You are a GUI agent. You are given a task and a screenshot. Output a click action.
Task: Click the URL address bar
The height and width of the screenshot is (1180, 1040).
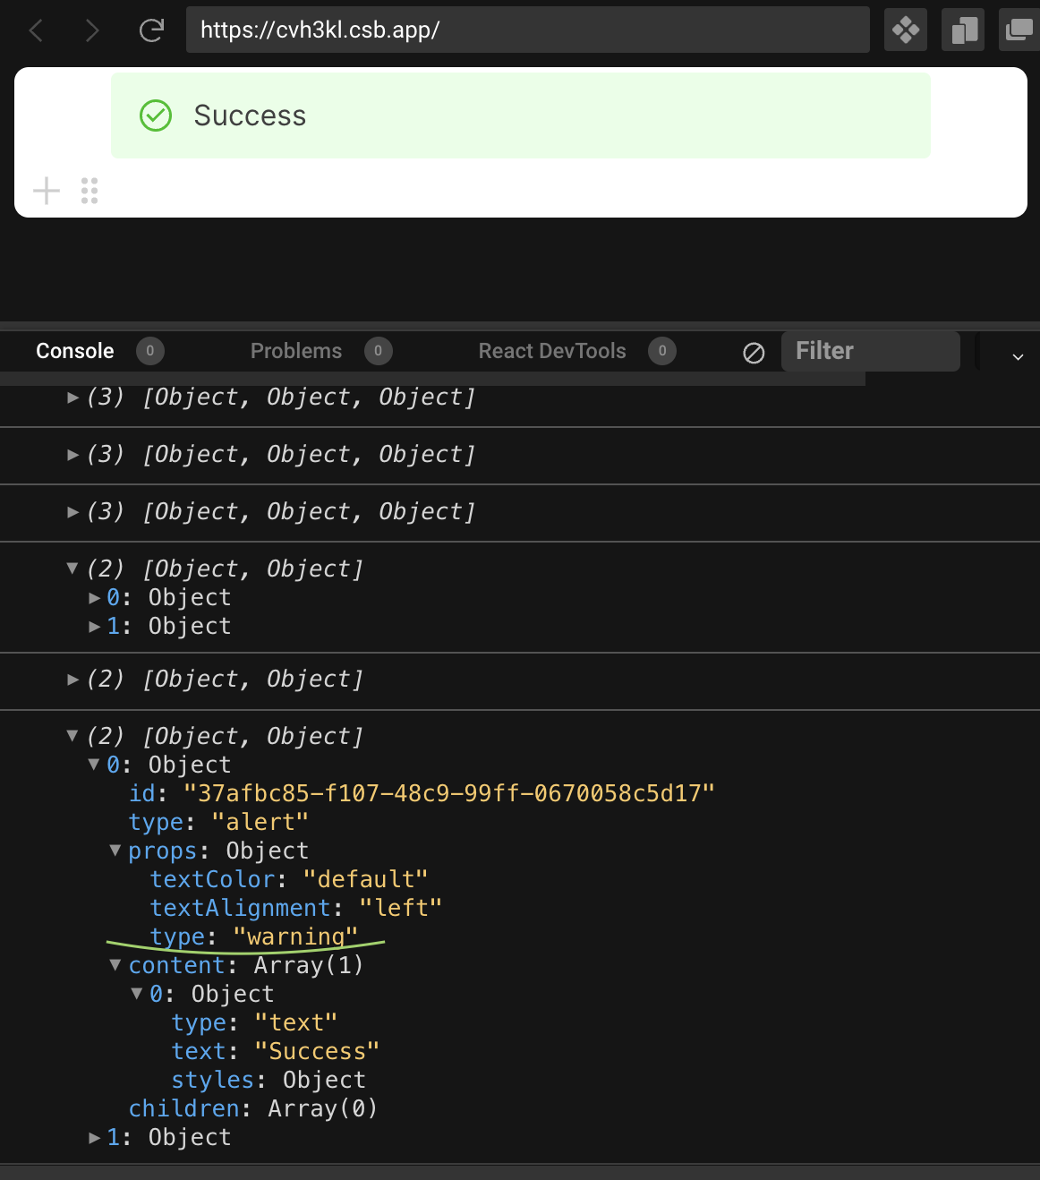(x=527, y=30)
